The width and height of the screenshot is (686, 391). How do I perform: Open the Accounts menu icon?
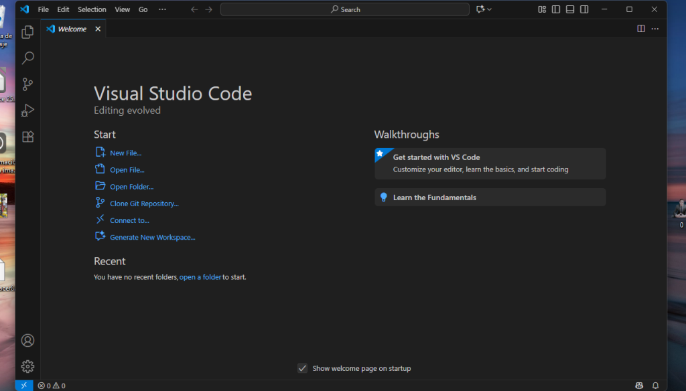[x=27, y=341]
